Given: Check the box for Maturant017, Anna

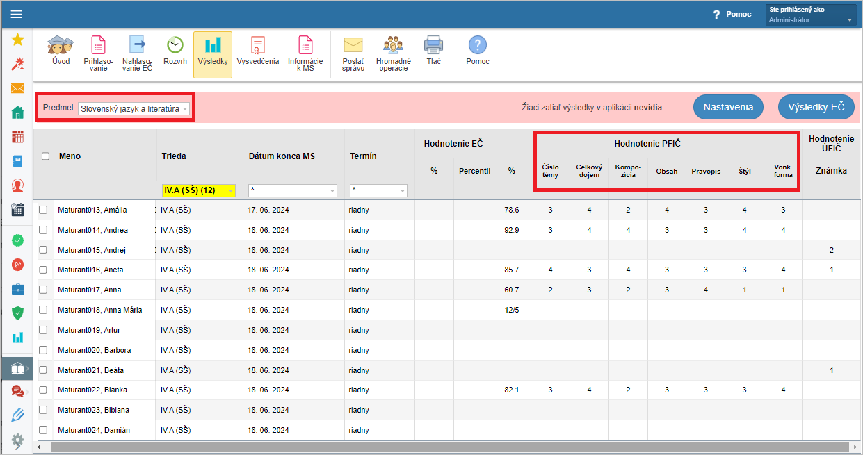Looking at the screenshot, I should (43, 290).
